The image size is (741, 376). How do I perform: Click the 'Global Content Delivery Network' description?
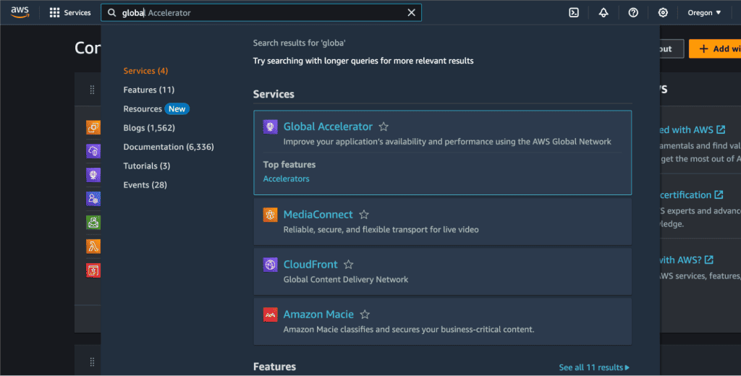point(345,280)
